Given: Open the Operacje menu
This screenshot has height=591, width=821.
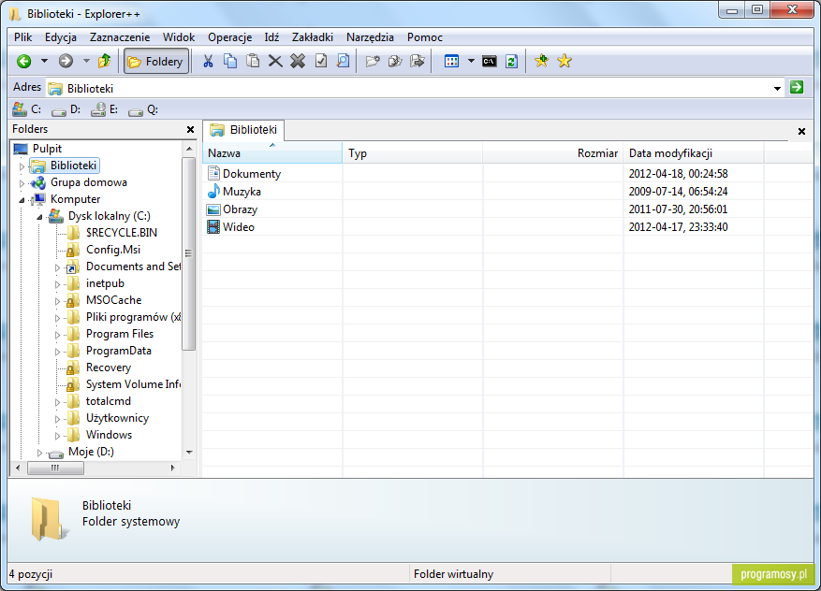Looking at the screenshot, I should click(230, 37).
